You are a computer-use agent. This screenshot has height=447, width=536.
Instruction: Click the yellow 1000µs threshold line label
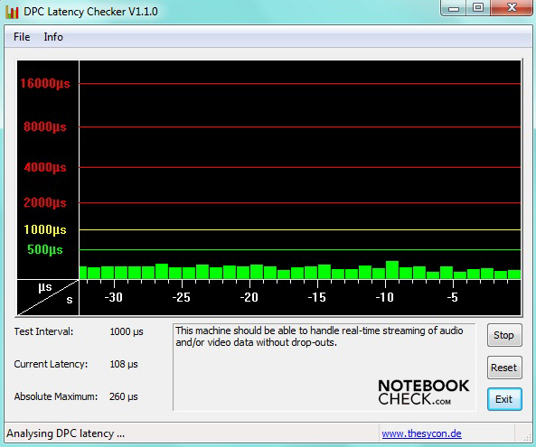45,229
